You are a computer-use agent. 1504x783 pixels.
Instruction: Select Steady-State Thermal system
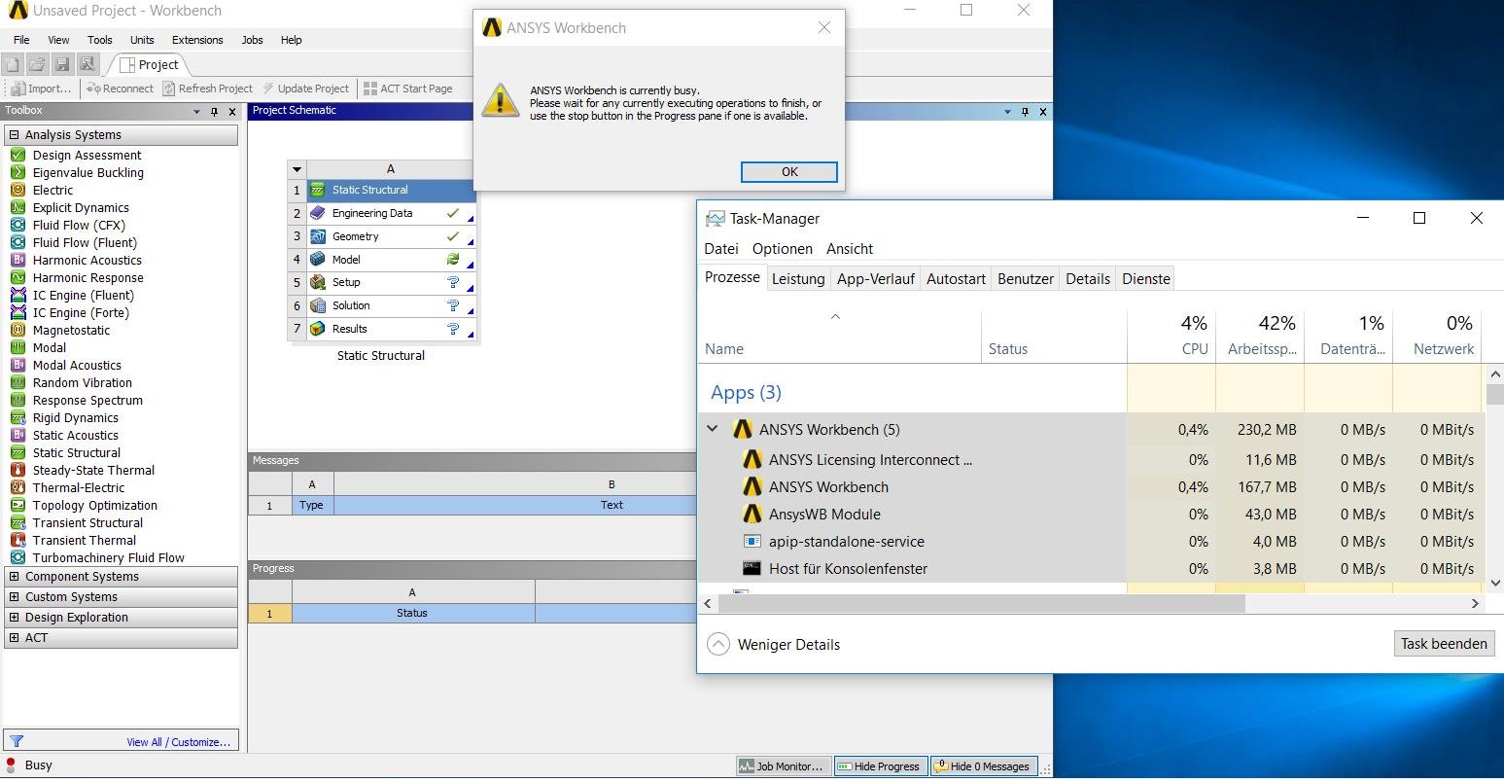pos(93,471)
